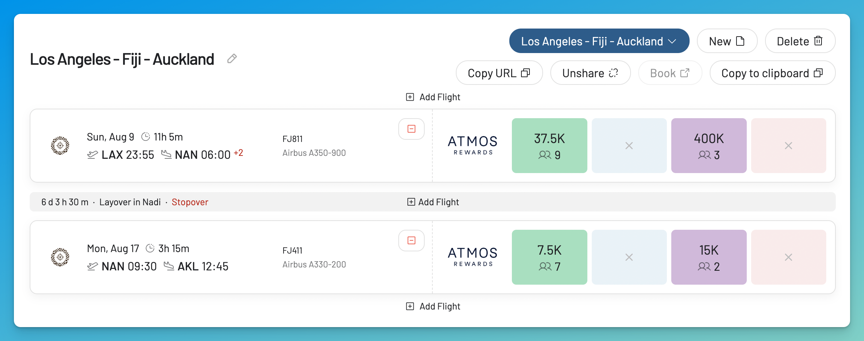Click the Fiji Airways logo on FJ411 row
Image resolution: width=864 pixels, height=341 pixels.
[60, 257]
